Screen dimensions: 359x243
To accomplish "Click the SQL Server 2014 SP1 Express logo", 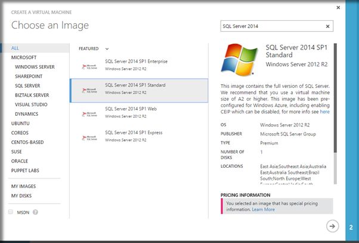I will (x=89, y=136).
